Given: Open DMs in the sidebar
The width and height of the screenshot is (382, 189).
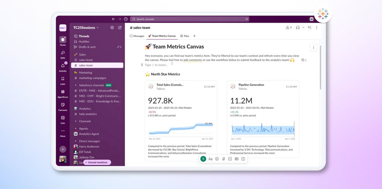Looking at the screenshot, I should [63, 54].
